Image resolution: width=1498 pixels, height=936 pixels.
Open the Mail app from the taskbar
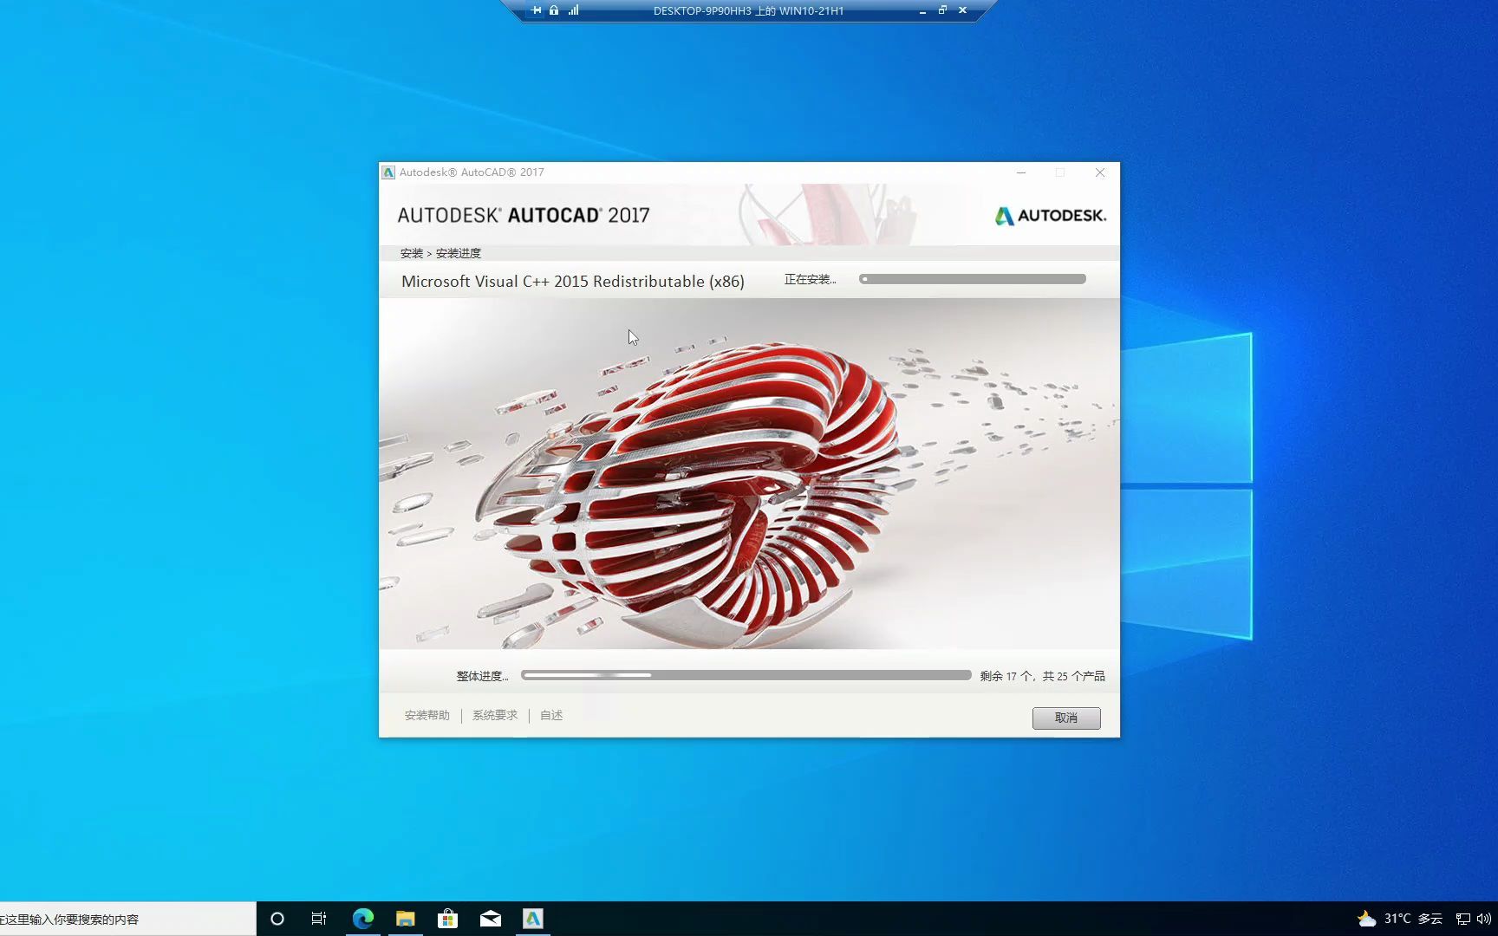(x=490, y=919)
